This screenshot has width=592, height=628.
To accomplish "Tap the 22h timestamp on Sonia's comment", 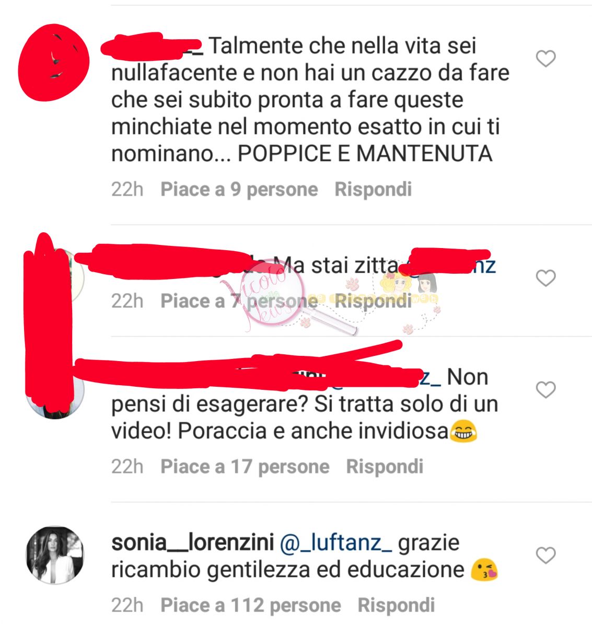I will point(127,605).
